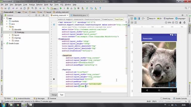Click the Synchronize toolbar icon
The image size is (191, 107).
pyautogui.click(x=9, y=8)
